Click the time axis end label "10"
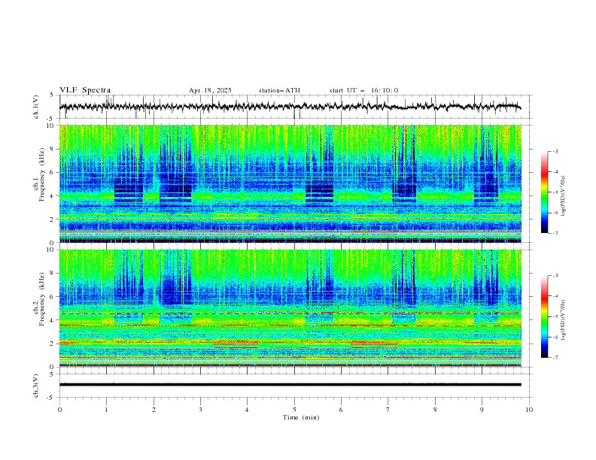The width and height of the screenshot is (596, 460). point(529,410)
